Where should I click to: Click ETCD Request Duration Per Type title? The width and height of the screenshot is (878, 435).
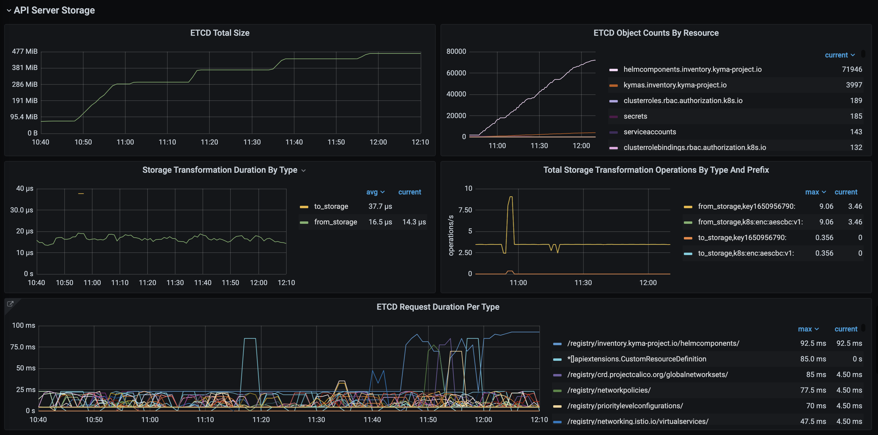(437, 307)
